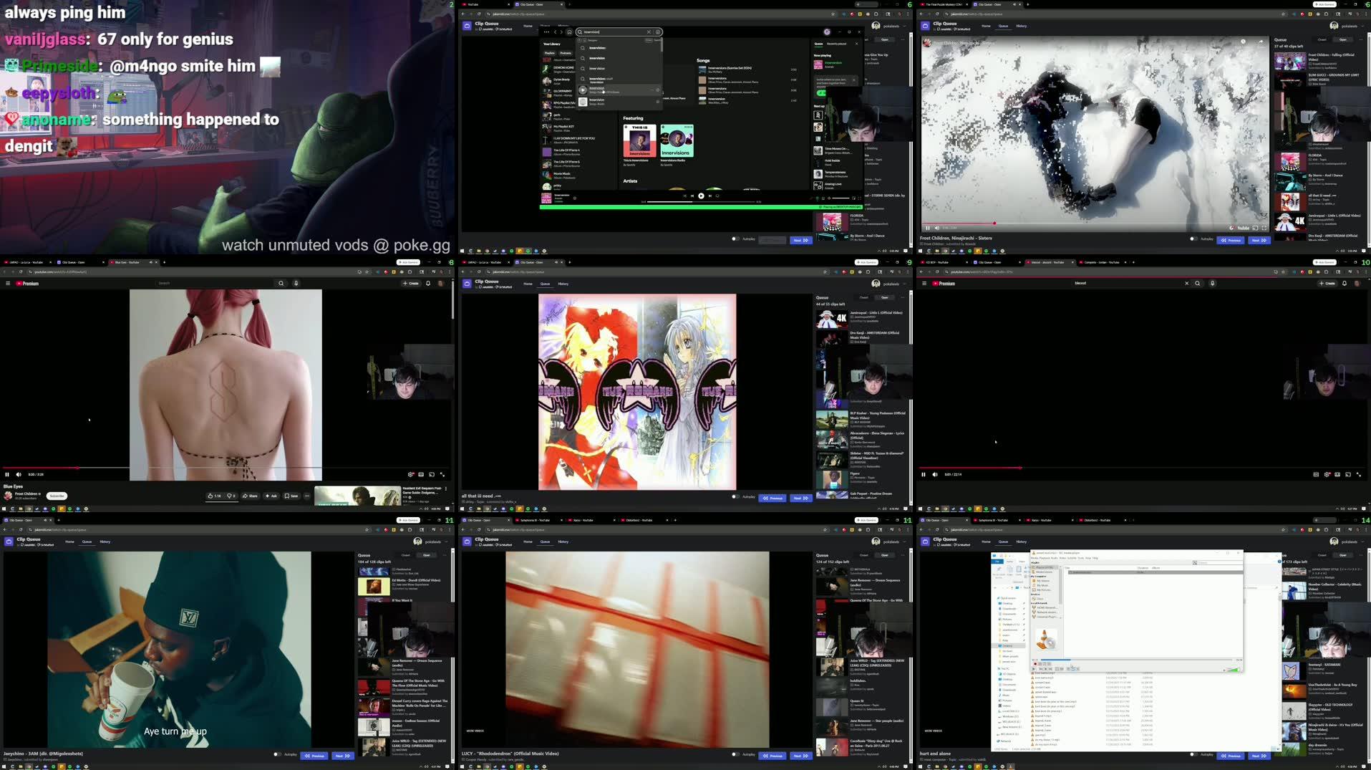Open settings gear menu in Blue Eyes player
Screen dimensions: 1371x770
(x=410, y=474)
